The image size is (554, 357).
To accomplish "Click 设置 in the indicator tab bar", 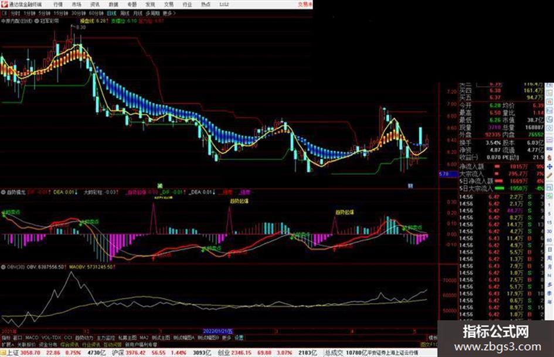I will [239, 338].
